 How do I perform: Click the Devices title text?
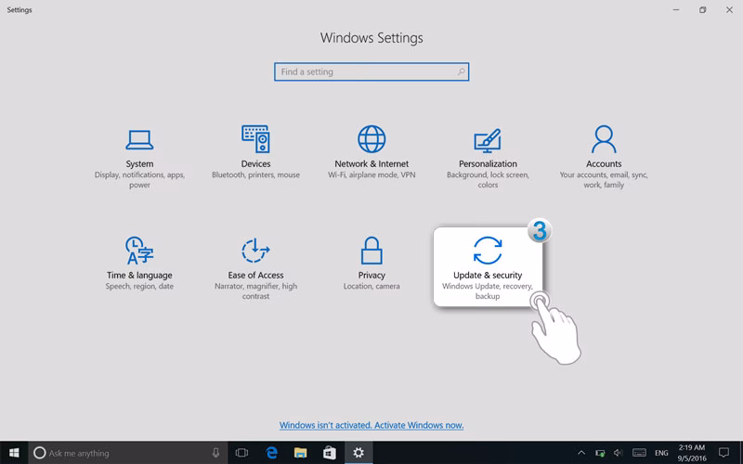click(x=256, y=164)
